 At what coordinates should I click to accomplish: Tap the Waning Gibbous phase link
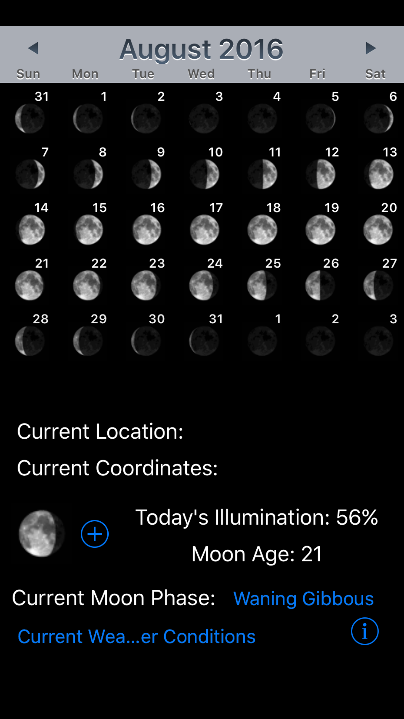pyautogui.click(x=303, y=599)
